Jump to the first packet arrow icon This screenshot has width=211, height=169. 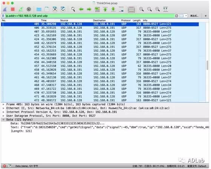pyautogui.click(x=105, y=9)
